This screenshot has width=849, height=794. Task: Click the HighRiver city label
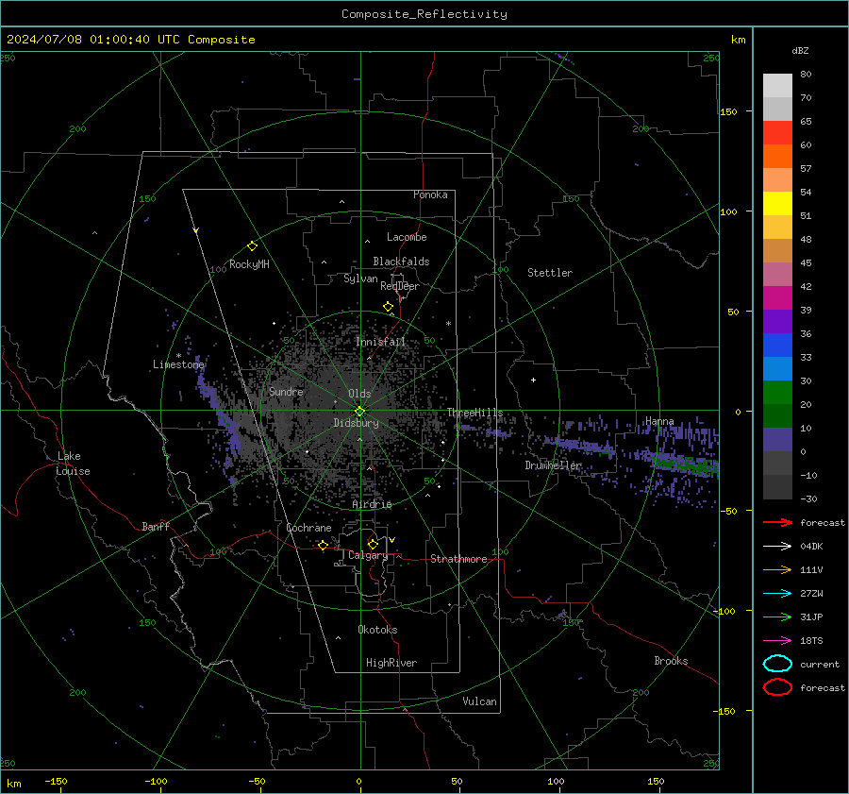click(391, 663)
